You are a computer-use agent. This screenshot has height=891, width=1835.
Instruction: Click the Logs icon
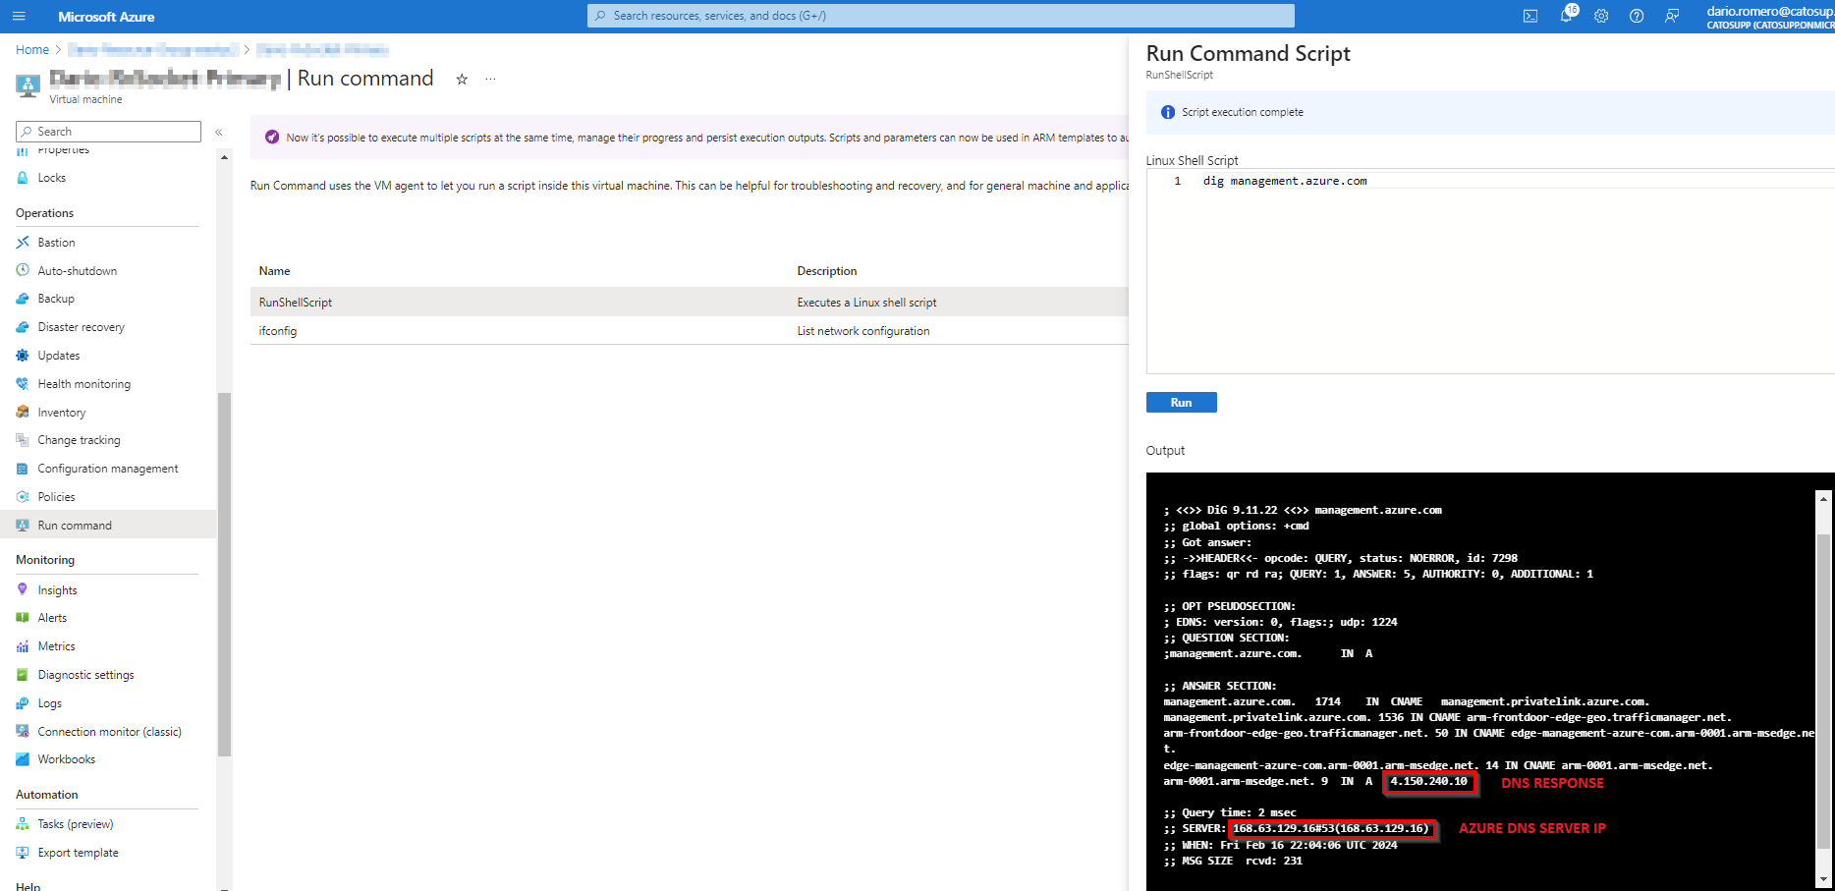23,703
